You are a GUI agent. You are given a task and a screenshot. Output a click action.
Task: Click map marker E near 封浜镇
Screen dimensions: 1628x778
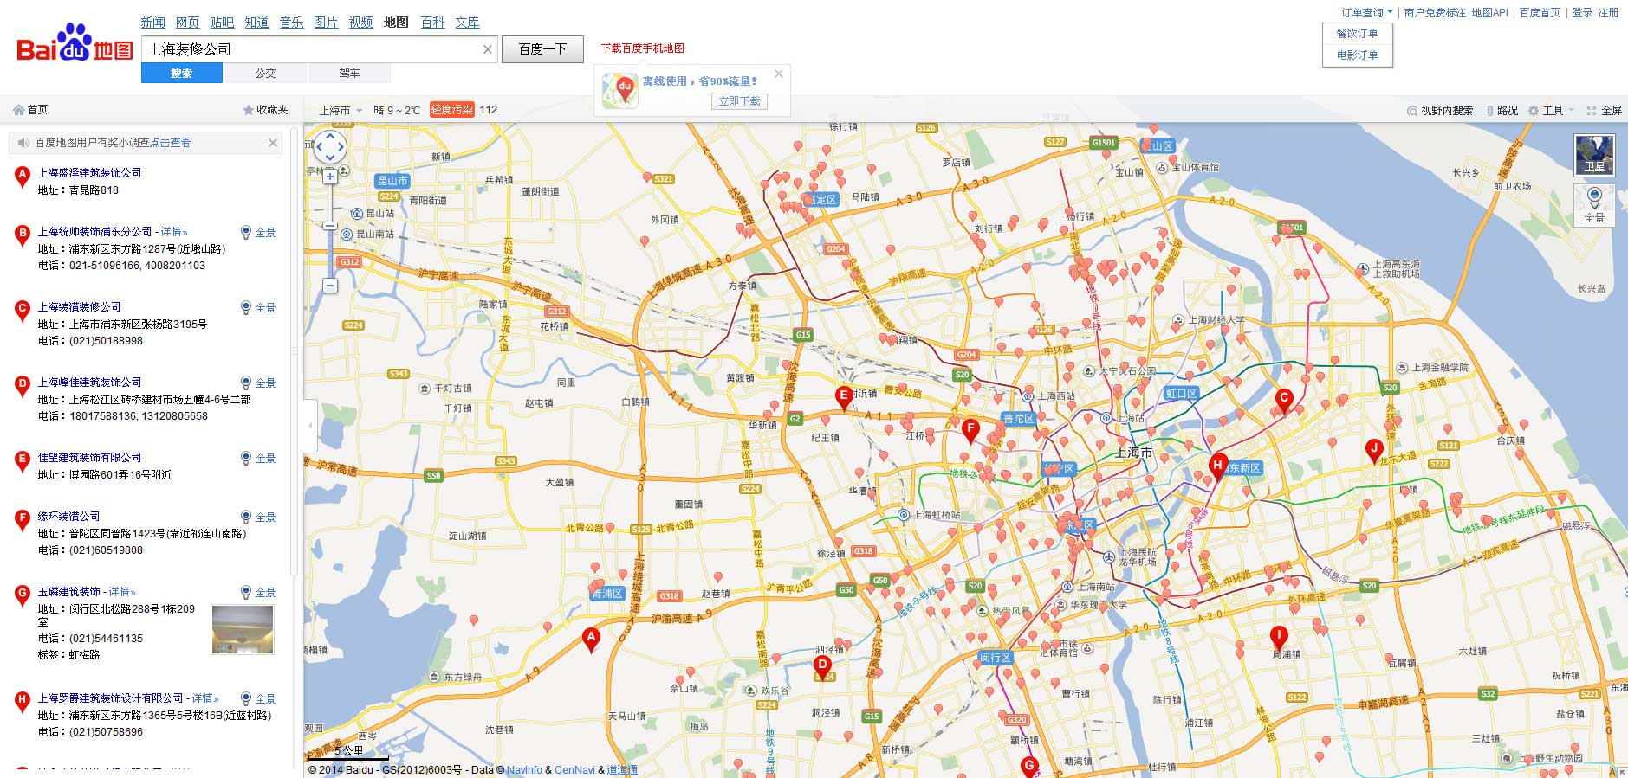click(x=844, y=397)
